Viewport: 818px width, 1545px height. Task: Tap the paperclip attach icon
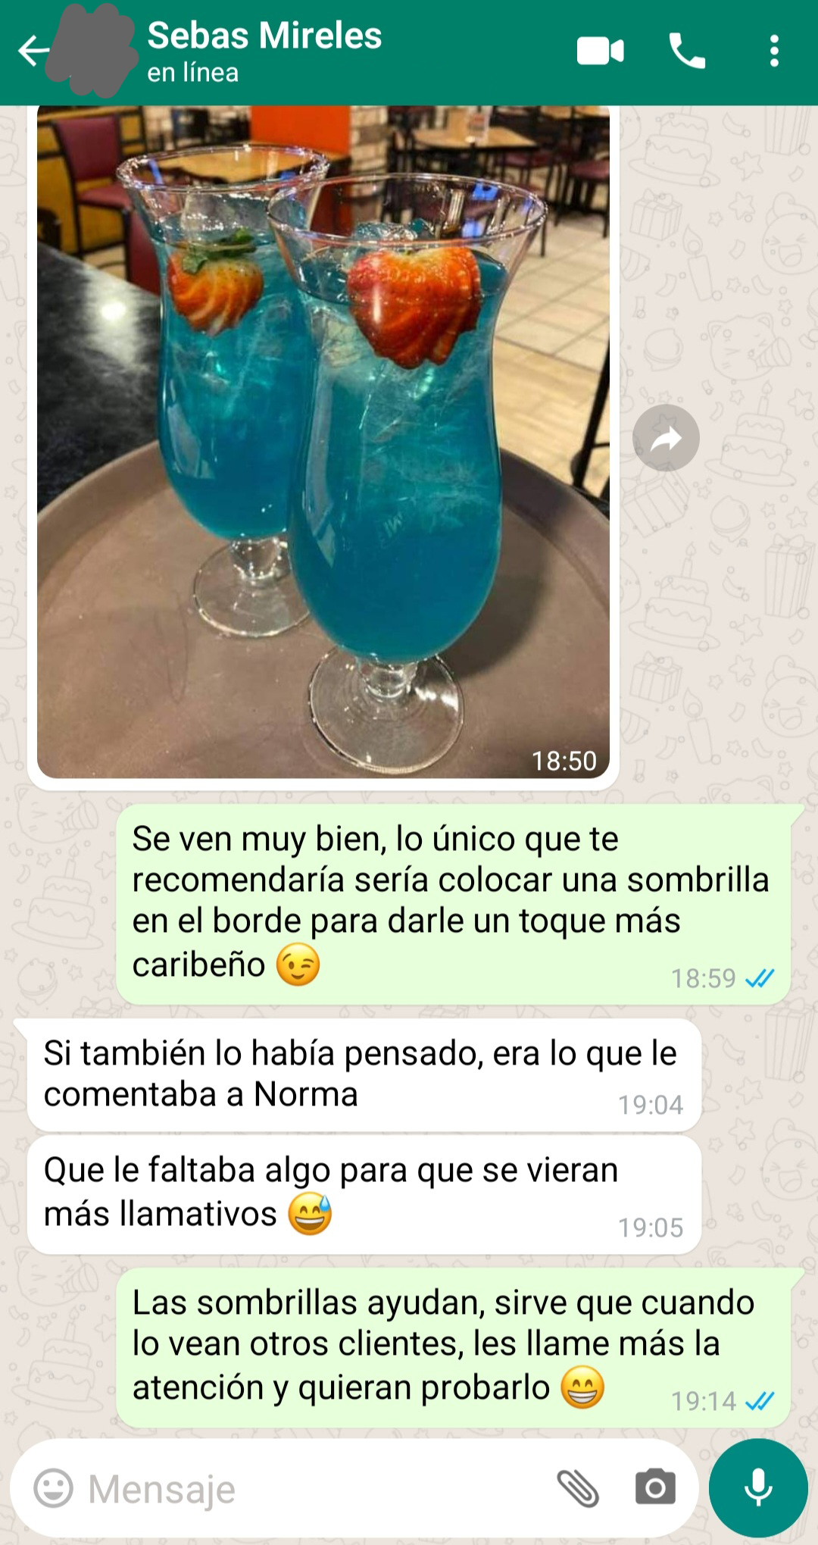click(578, 1488)
